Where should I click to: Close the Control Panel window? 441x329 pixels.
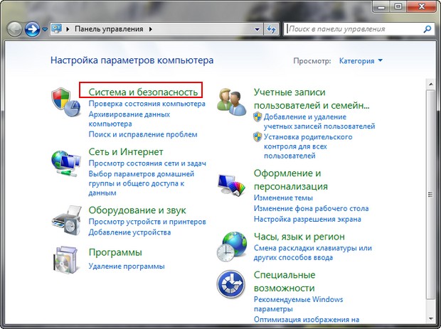click(422, 6)
